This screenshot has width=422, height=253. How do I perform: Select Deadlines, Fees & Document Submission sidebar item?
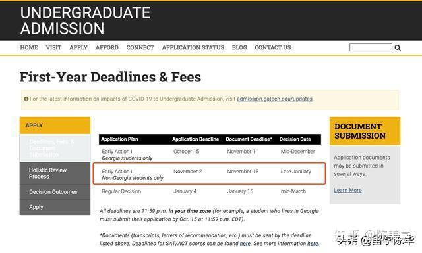coord(55,148)
